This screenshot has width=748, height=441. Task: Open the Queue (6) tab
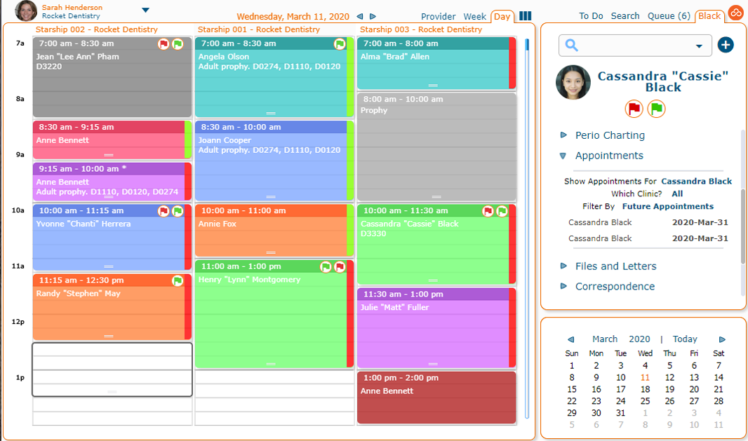tap(669, 15)
